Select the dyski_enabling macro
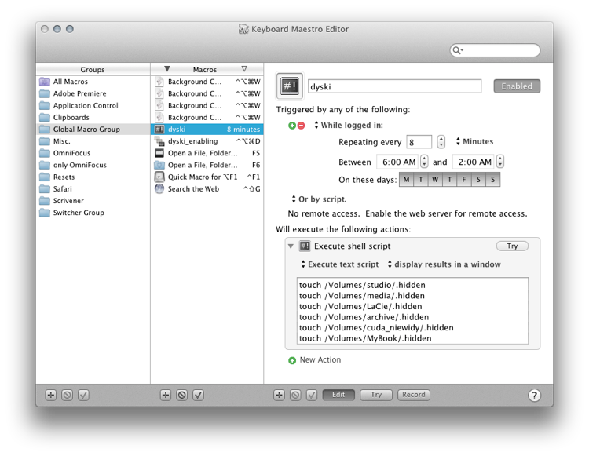This screenshot has width=589, height=456. click(x=207, y=141)
